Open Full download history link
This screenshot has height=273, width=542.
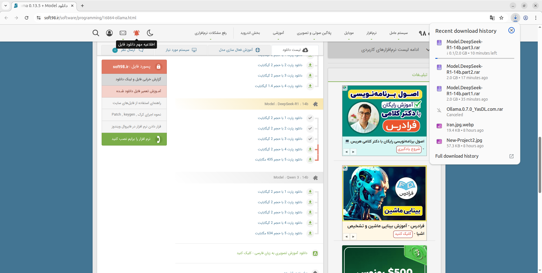pyautogui.click(x=457, y=156)
